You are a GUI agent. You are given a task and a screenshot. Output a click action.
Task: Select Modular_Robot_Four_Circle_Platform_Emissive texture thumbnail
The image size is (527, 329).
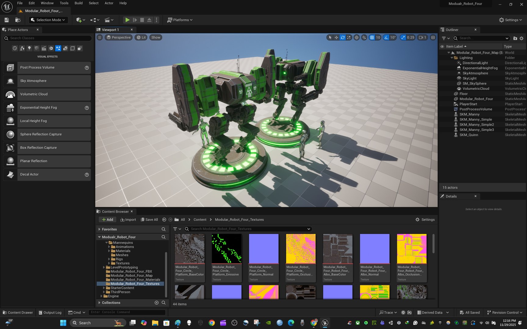tap(227, 249)
